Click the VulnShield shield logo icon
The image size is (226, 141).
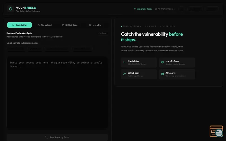click(10, 9)
